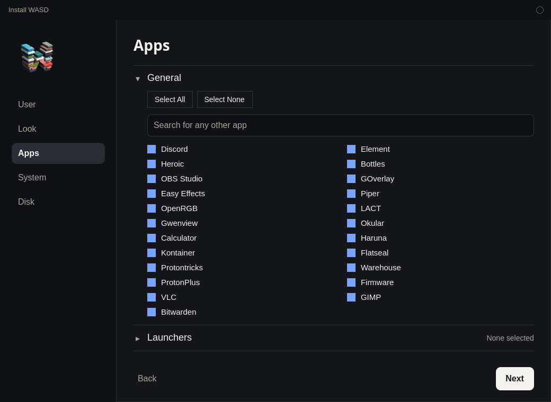Tick the LACT checkbox
This screenshot has width=551, height=402.
(351, 208)
